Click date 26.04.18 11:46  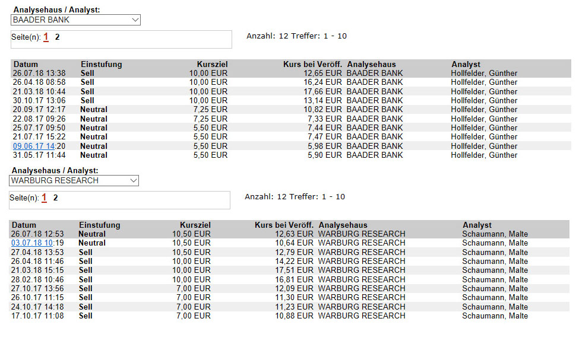[x=37, y=261]
